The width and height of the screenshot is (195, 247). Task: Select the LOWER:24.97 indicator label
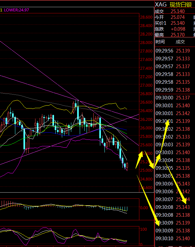click(16, 10)
